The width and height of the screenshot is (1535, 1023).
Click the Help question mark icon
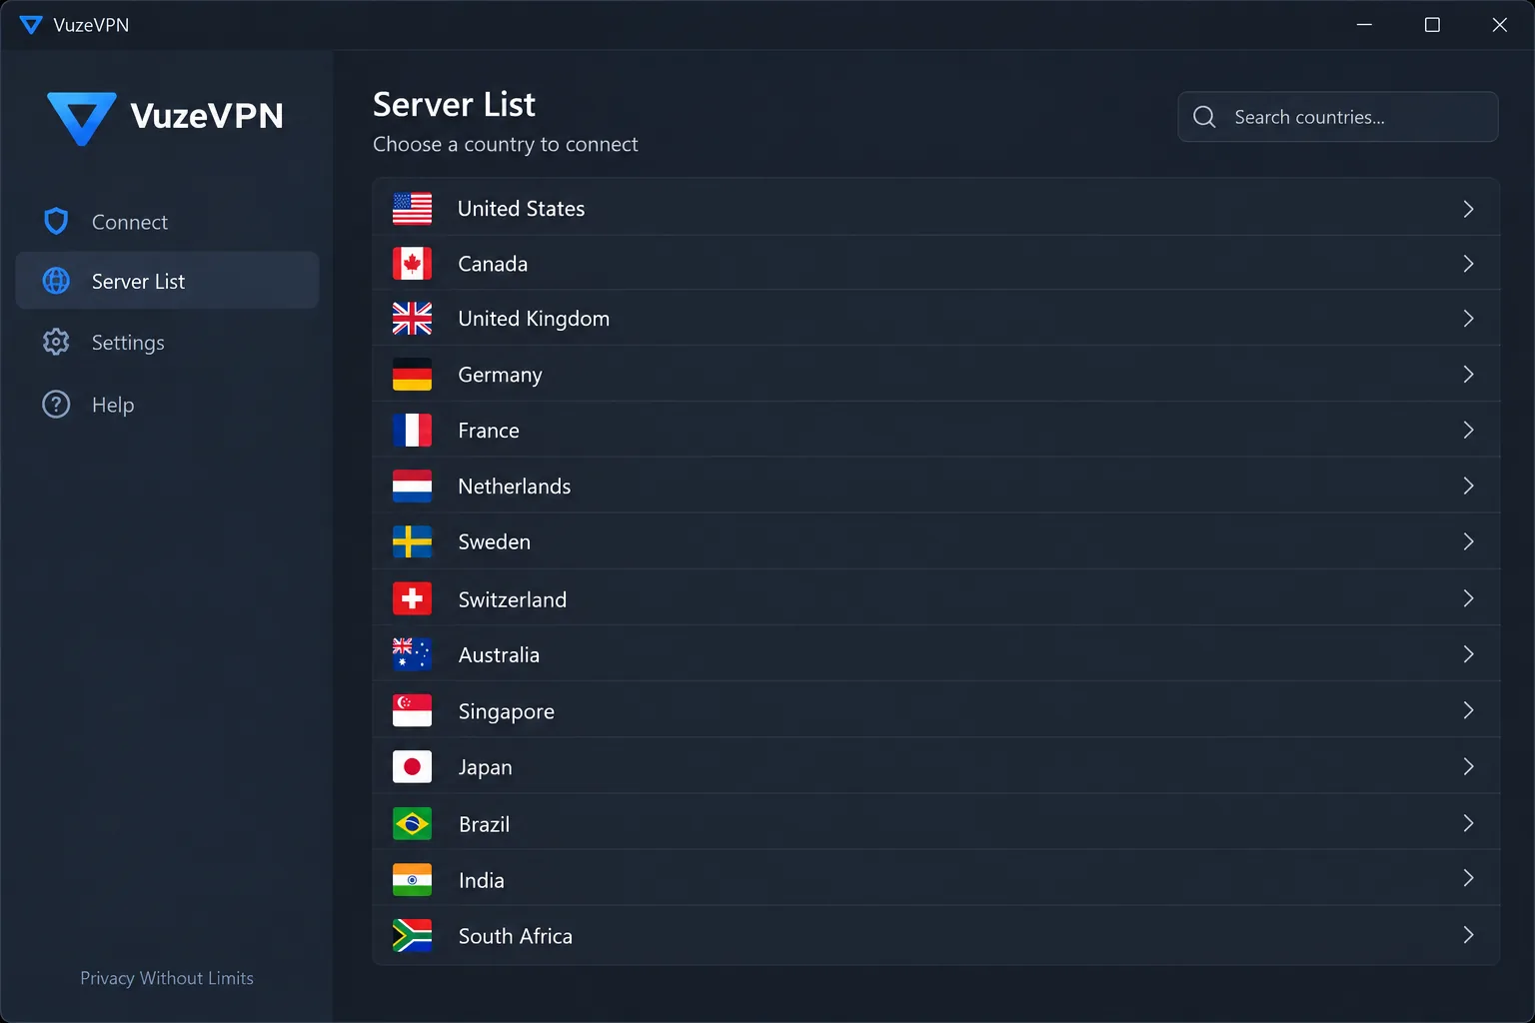click(x=56, y=405)
